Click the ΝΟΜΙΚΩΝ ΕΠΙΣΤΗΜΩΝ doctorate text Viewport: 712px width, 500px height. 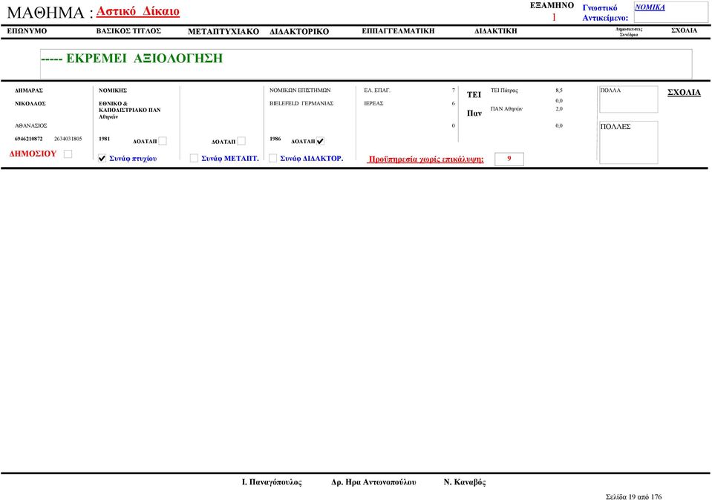click(x=300, y=91)
